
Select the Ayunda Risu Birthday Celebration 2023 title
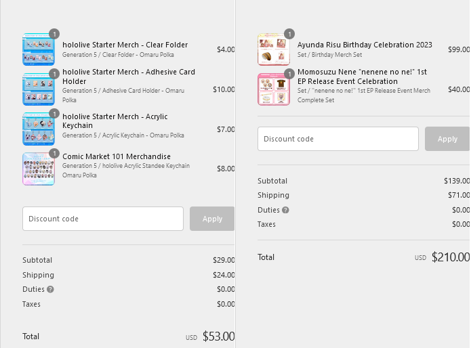click(x=365, y=45)
